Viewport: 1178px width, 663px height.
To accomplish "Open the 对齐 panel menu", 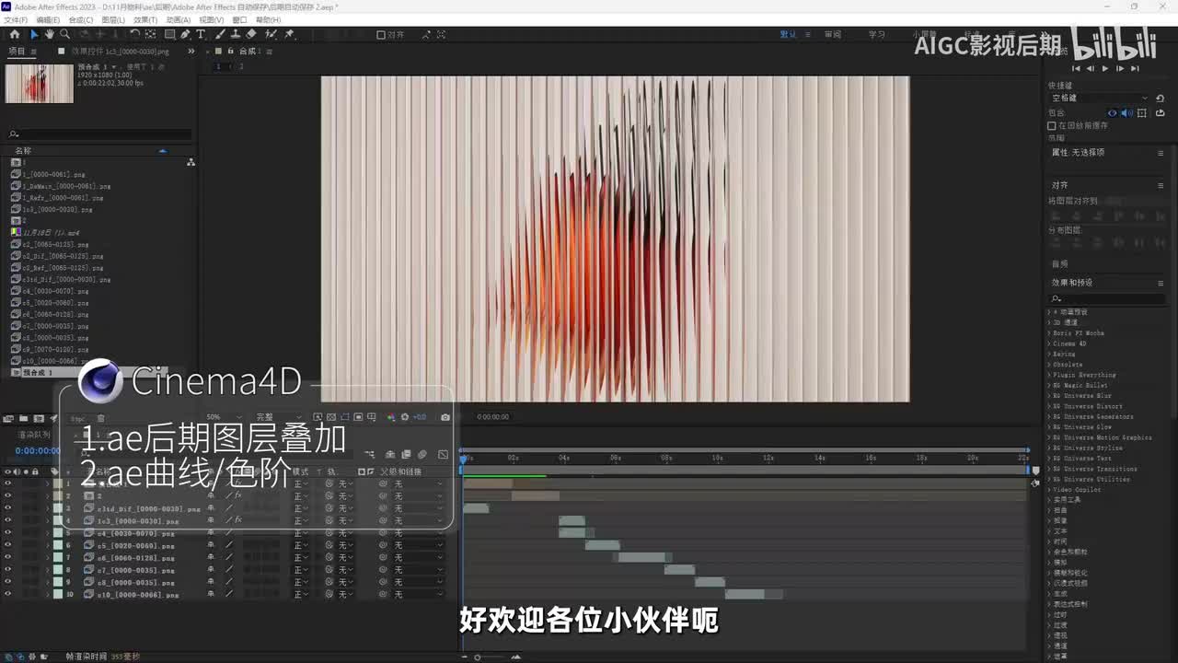I will [1161, 185].
